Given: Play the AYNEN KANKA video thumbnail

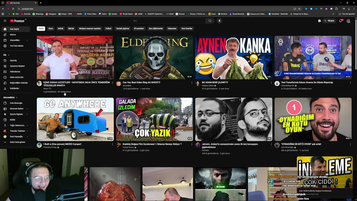Looking at the screenshot, I should point(234,58).
